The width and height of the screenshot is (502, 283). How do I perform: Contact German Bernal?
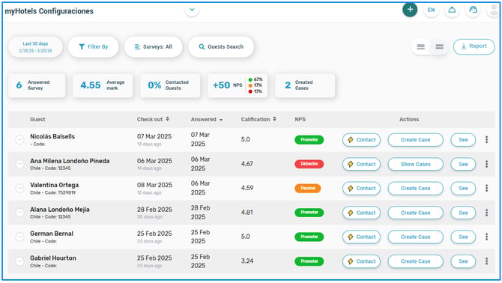(361, 237)
